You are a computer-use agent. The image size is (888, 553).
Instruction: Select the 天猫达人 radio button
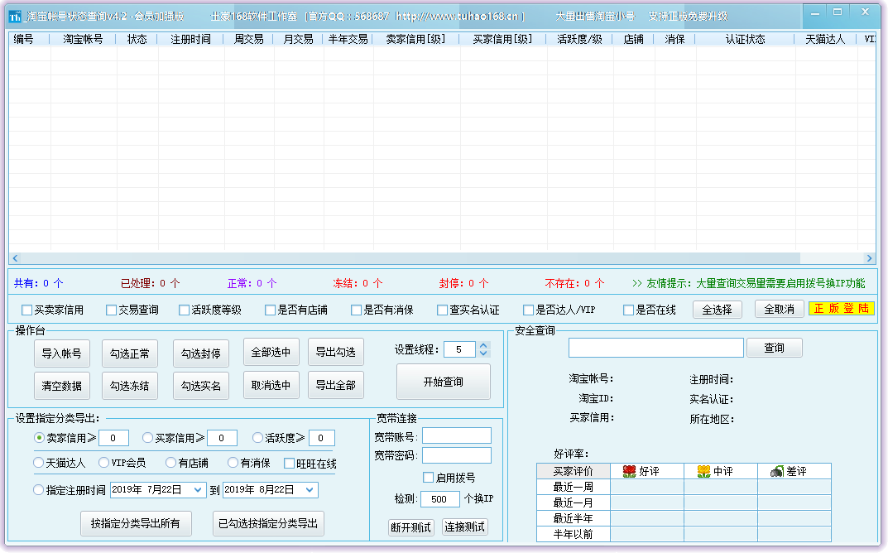click(x=39, y=462)
